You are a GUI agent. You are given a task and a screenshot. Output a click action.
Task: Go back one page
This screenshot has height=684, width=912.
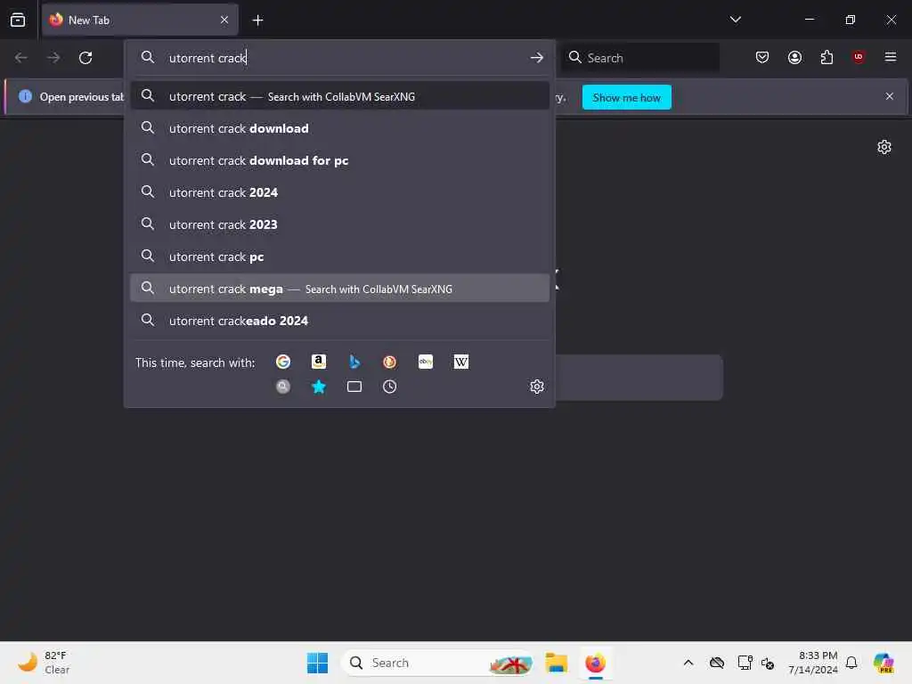point(21,58)
